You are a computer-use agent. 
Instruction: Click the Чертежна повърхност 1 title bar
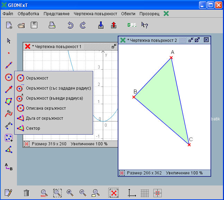click(x=71, y=46)
